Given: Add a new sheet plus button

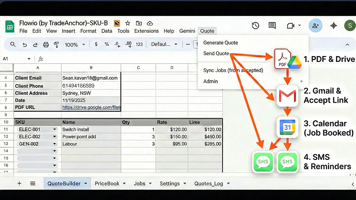Looking at the screenshot, I should point(19,183).
